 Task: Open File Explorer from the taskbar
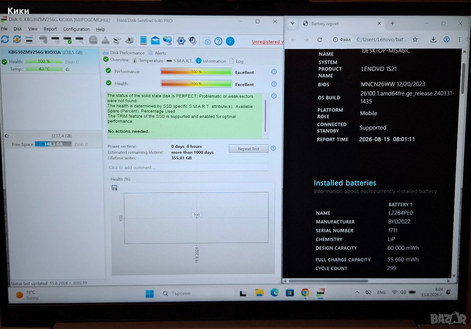(259, 293)
